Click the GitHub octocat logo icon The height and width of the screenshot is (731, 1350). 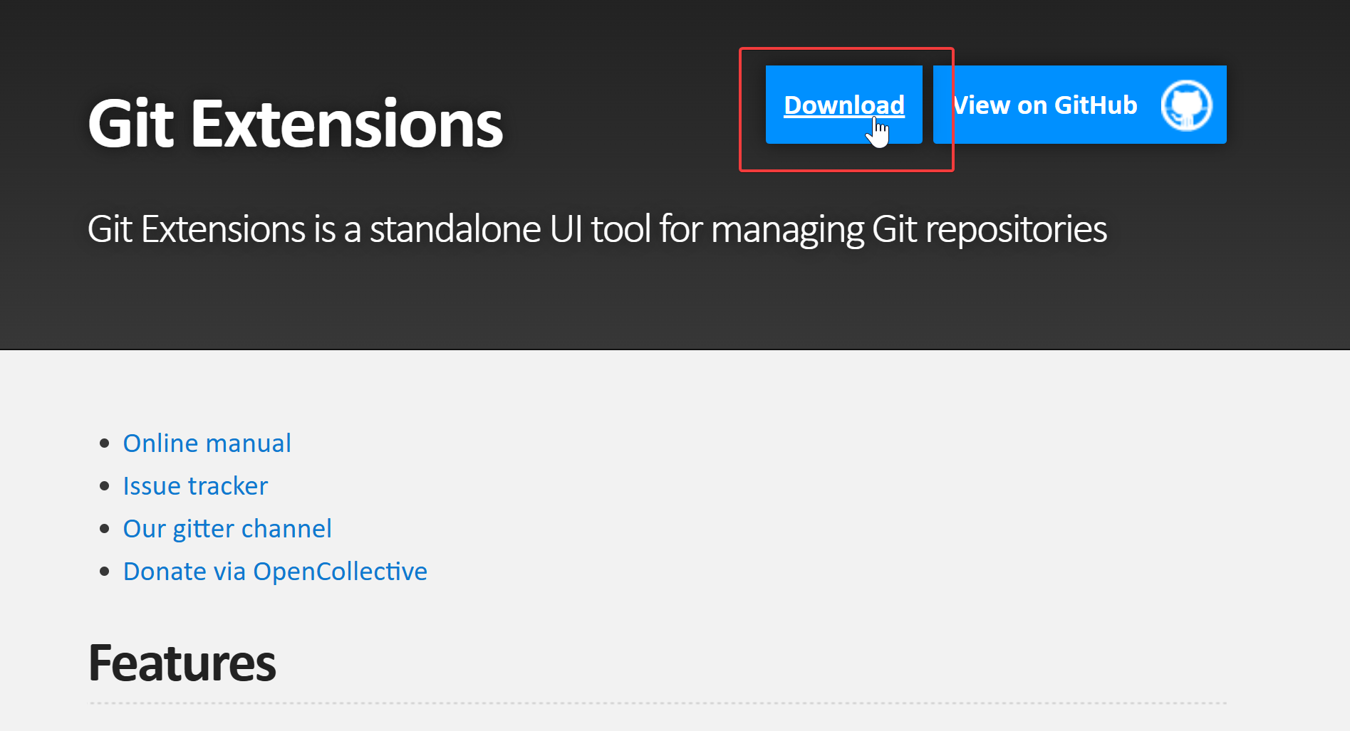(x=1186, y=105)
